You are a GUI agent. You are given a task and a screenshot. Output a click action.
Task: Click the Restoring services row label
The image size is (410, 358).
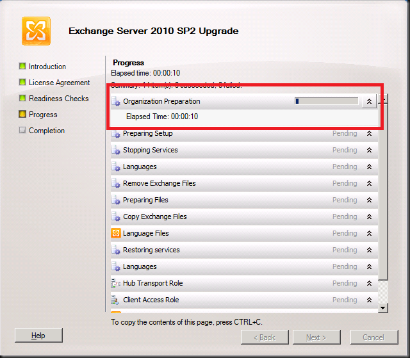tap(151, 250)
